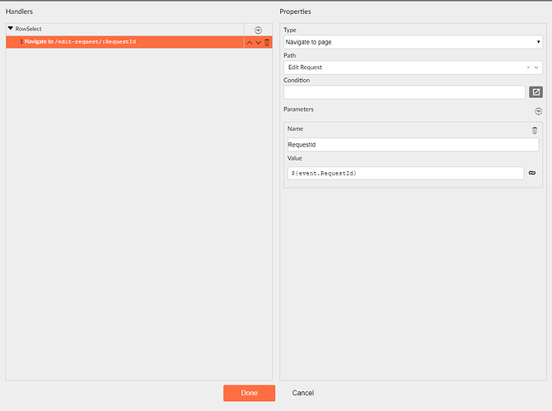This screenshot has width=552, height=411.
Task: Click the Cancel button
Action: [x=302, y=393]
